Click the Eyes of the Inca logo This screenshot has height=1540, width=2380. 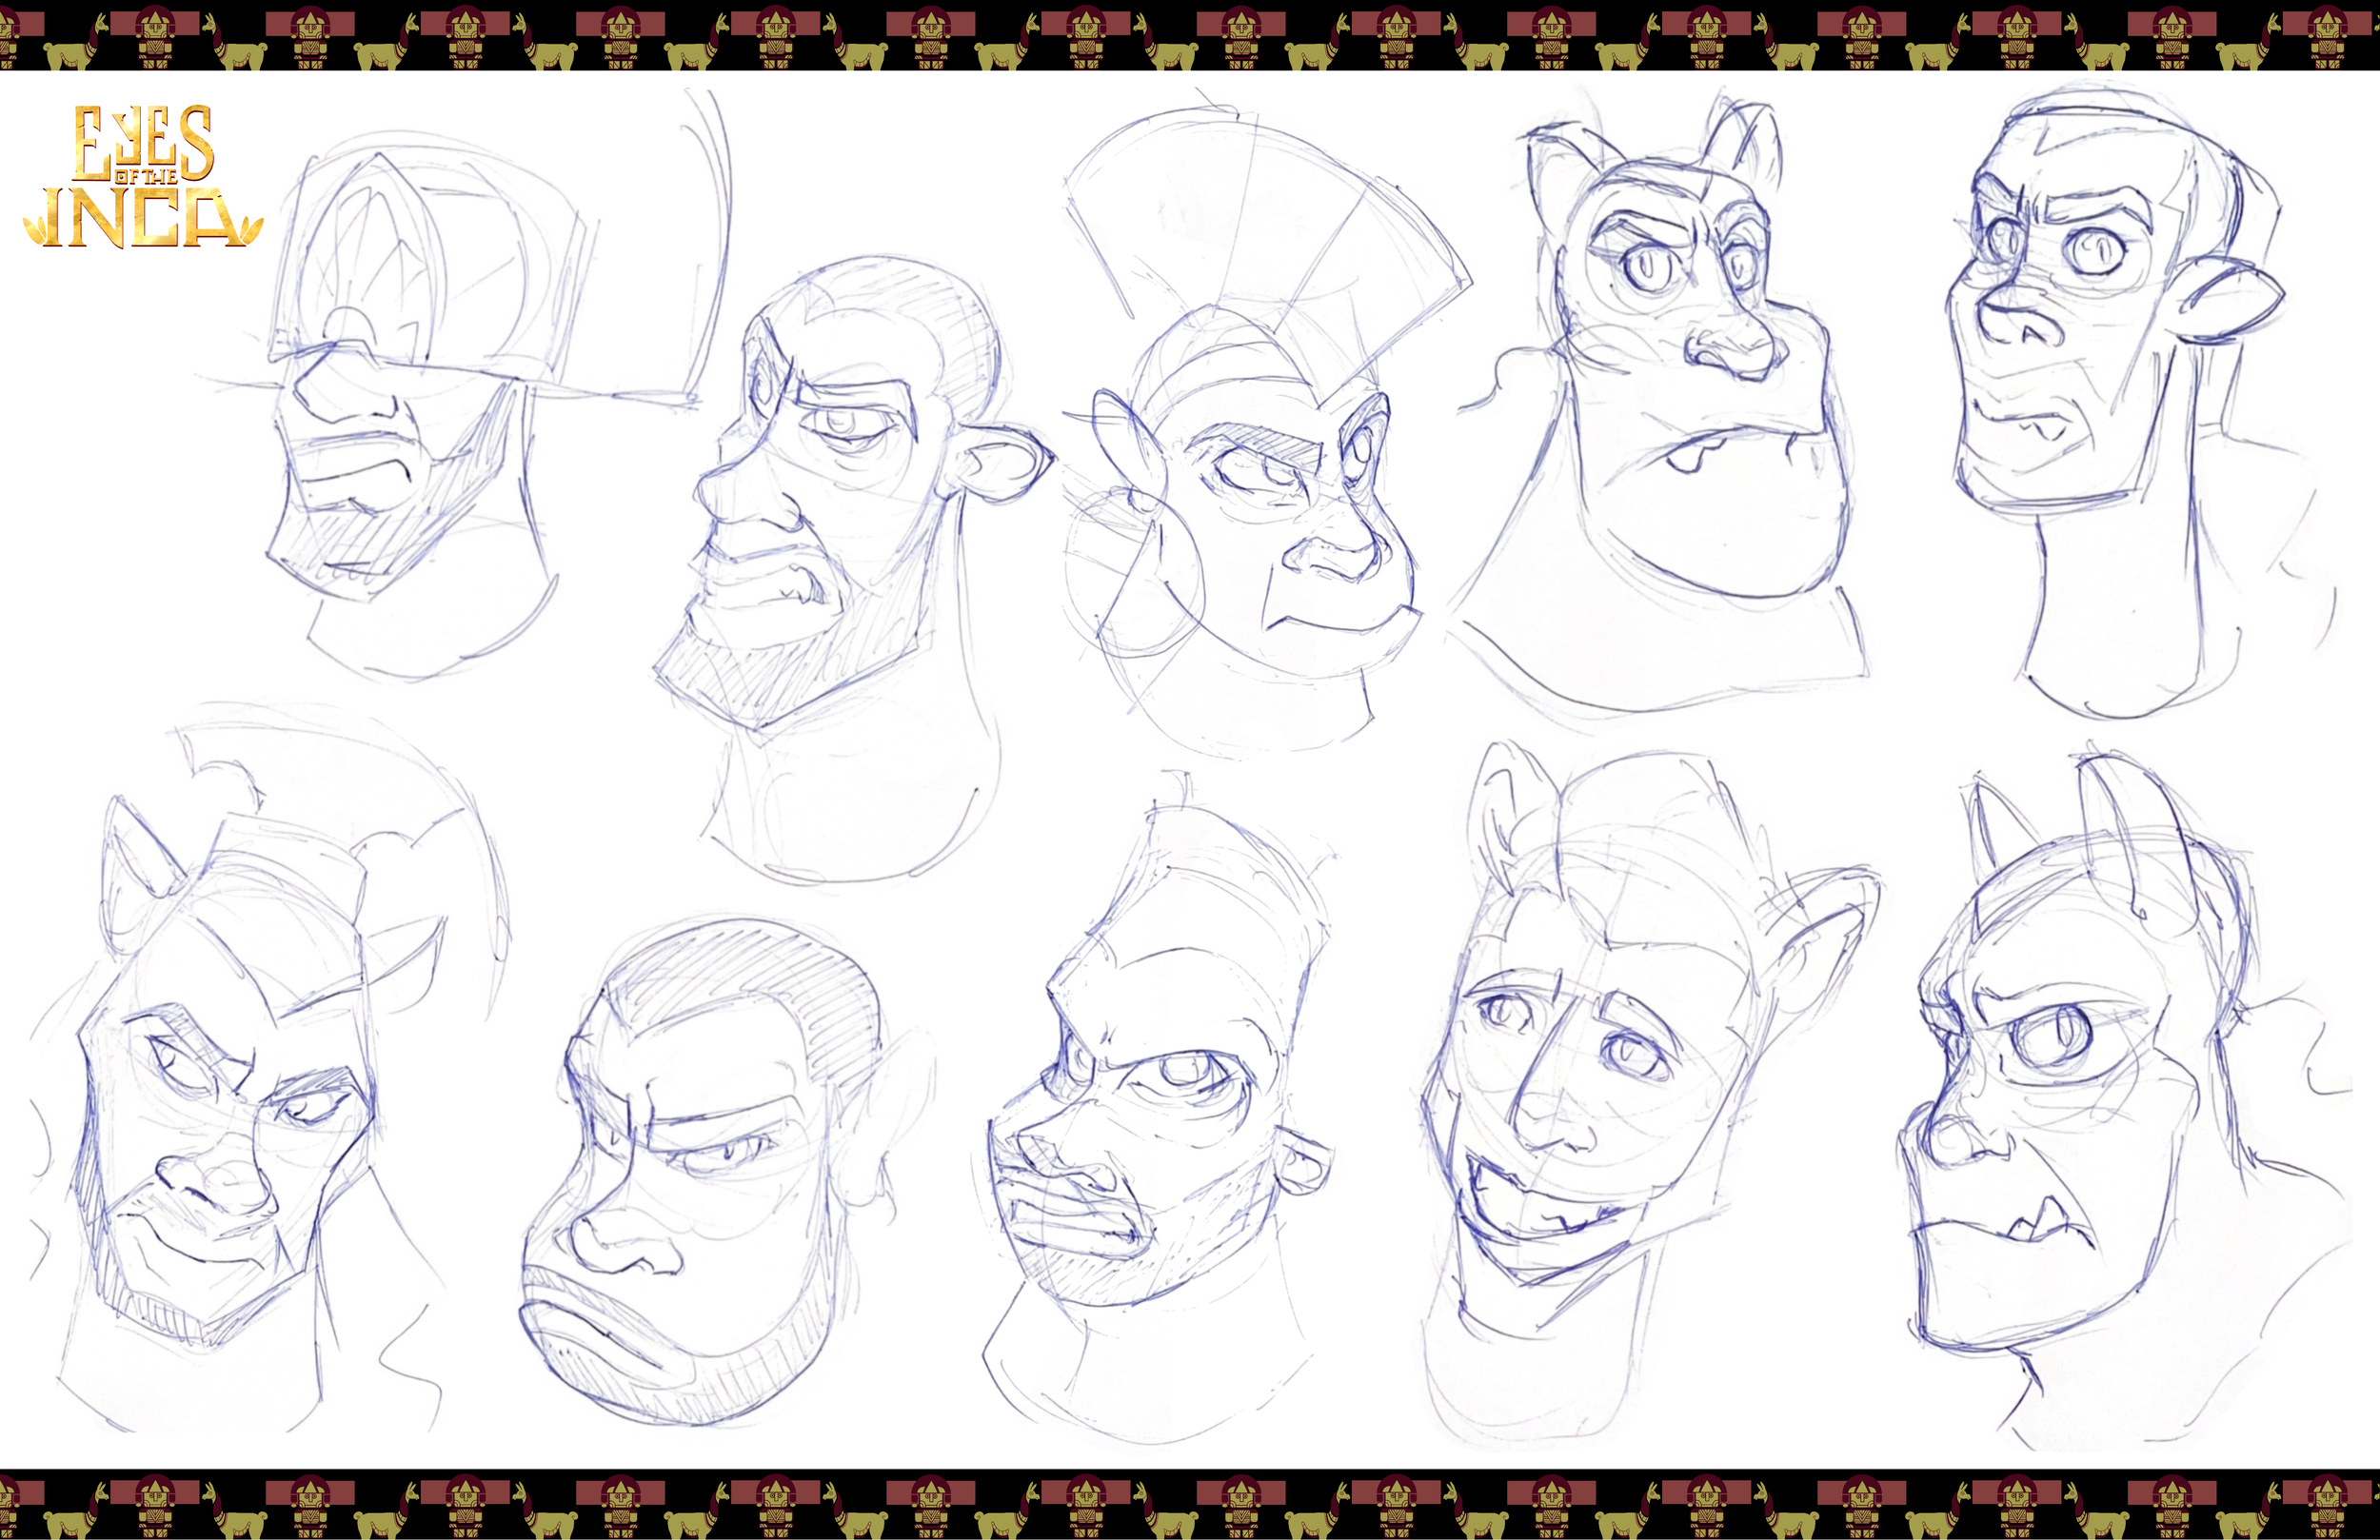[143, 177]
